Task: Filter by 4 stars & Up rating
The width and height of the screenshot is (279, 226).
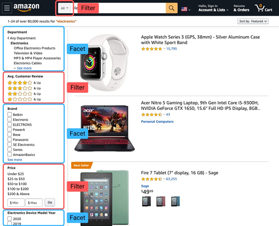Action: (24, 83)
